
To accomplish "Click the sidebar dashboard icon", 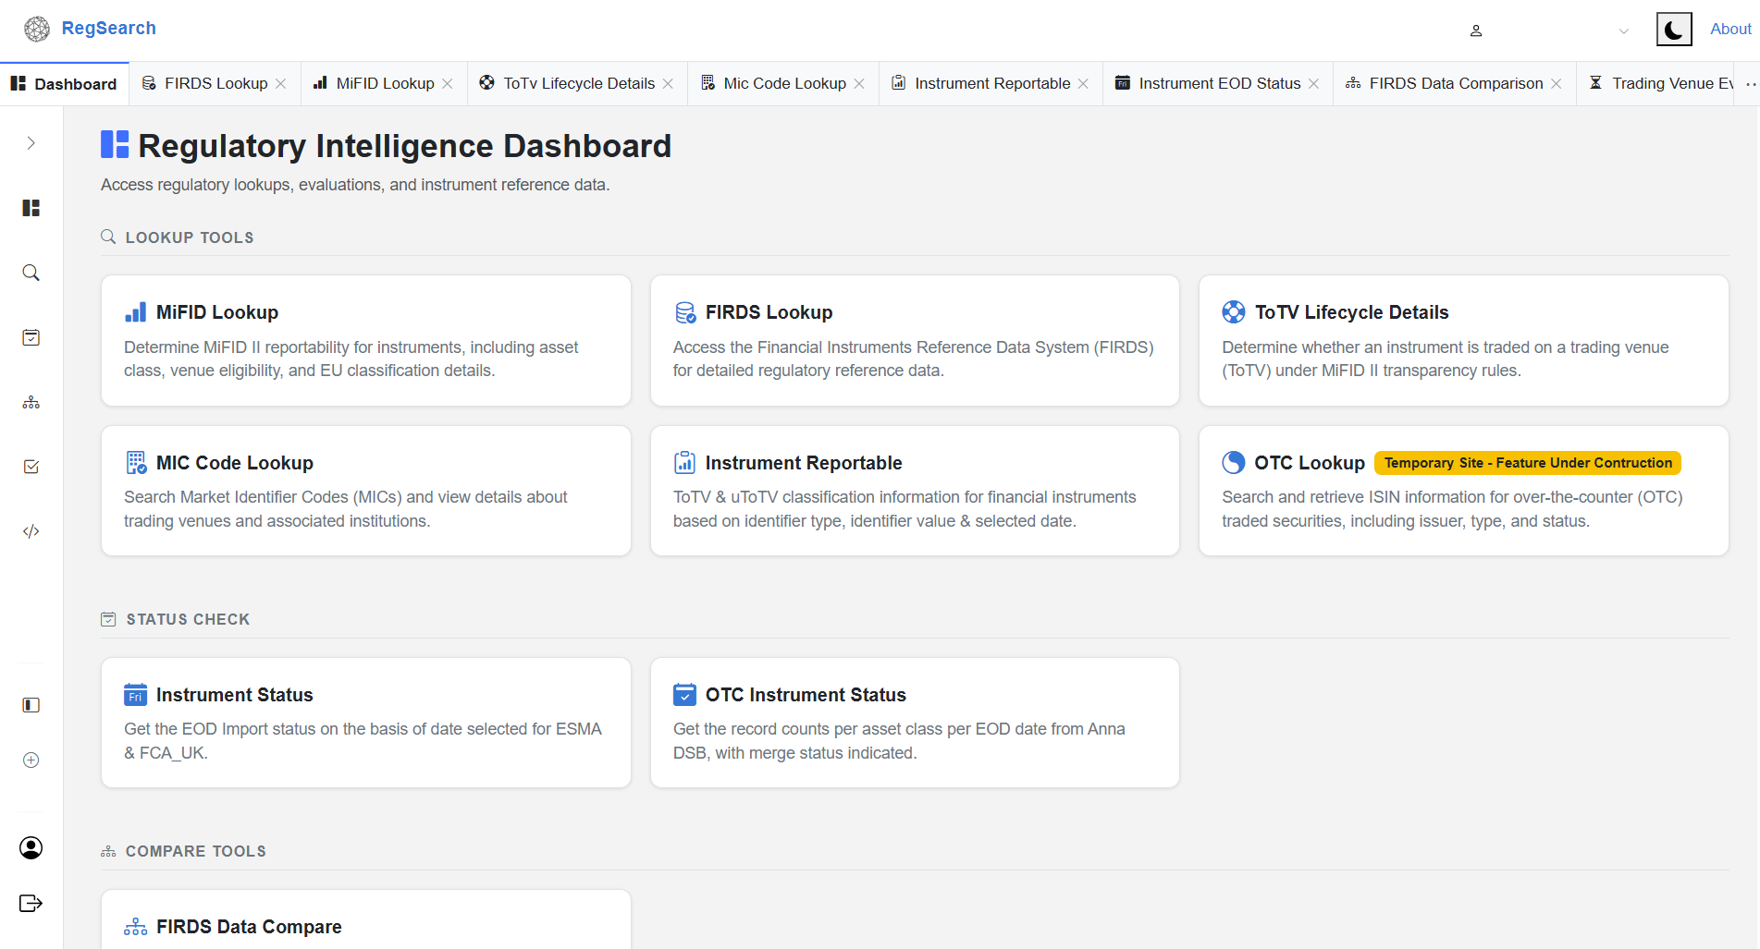I will (x=31, y=208).
